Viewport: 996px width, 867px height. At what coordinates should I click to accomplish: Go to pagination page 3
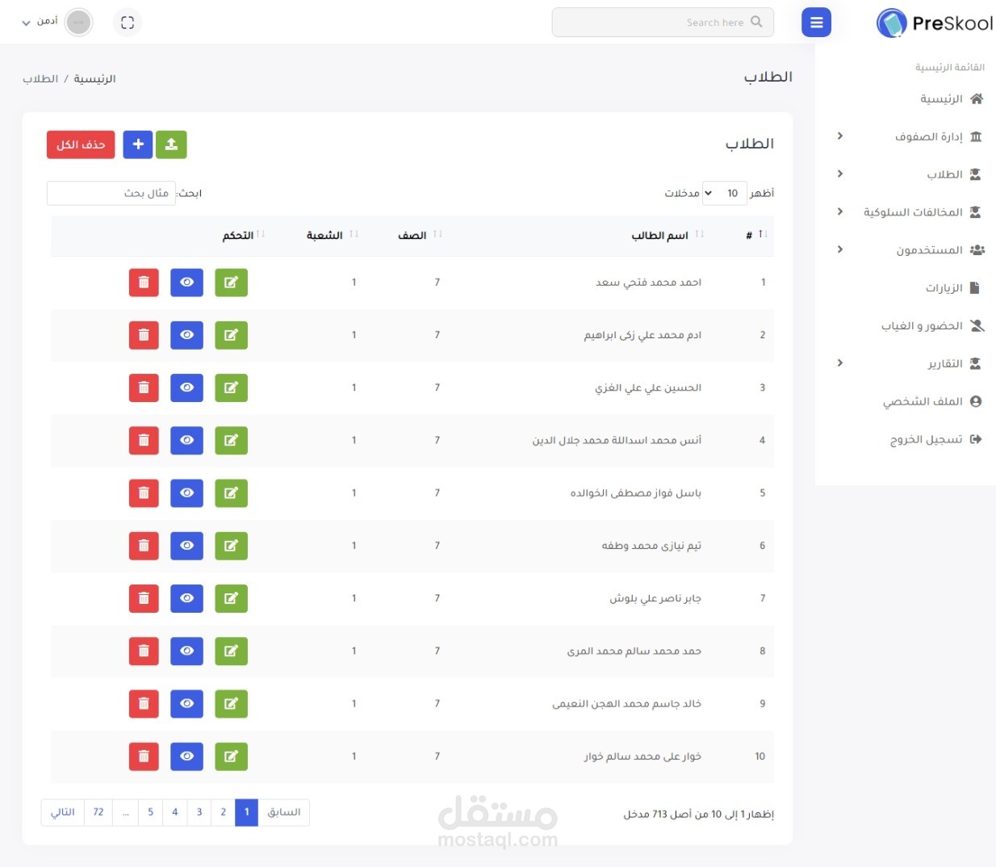tap(199, 812)
